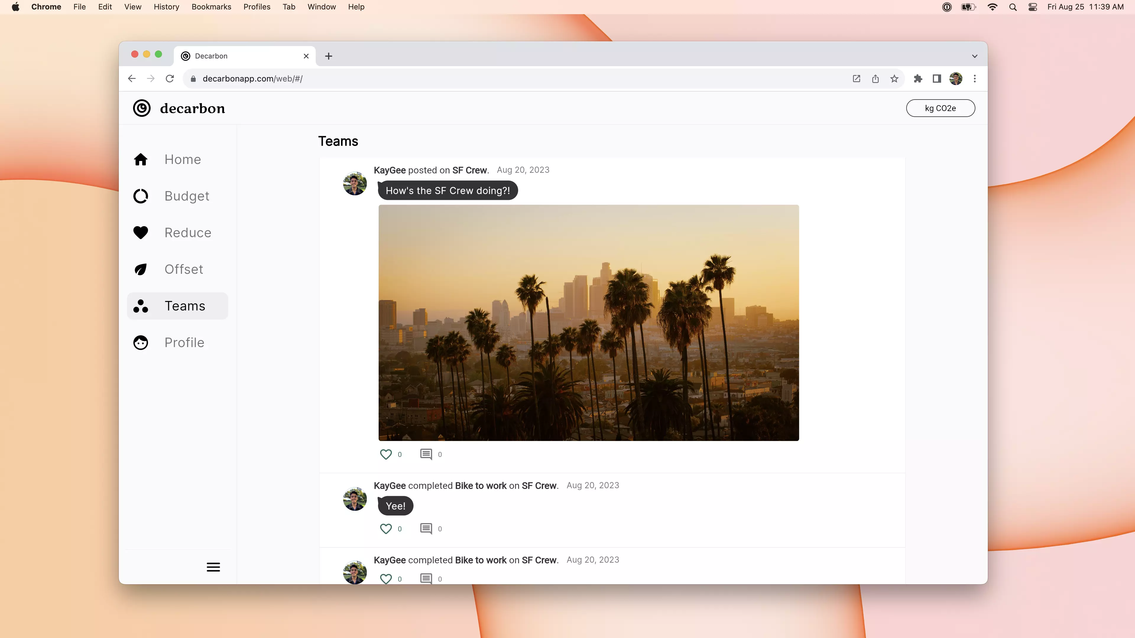This screenshot has width=1135, height=638.
Task: Open the Profiles menu
Action: pyautogui.click(x=257, y=6)
